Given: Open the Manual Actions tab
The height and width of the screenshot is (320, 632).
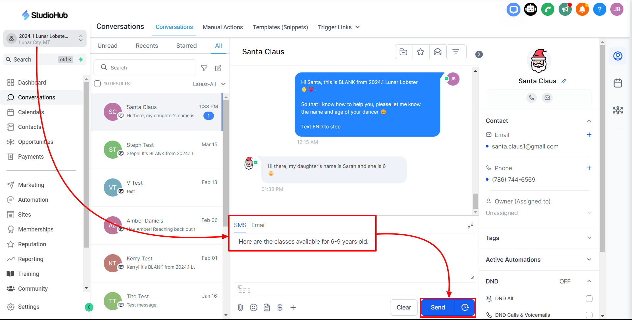Looking at the screenshot, I should [223, 27].
